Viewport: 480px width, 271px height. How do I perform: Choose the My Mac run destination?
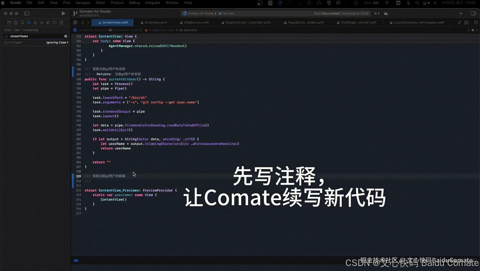[x=226, y=14]
